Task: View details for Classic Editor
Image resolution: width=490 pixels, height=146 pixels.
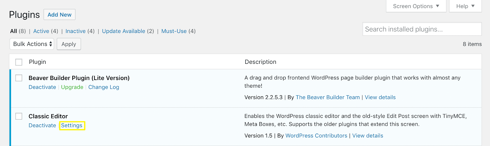Action: (367, 136)
